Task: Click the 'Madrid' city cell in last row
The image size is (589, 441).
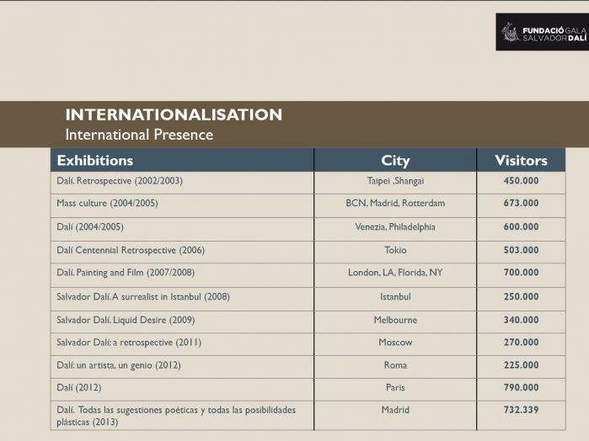Action: coord(395,416)
